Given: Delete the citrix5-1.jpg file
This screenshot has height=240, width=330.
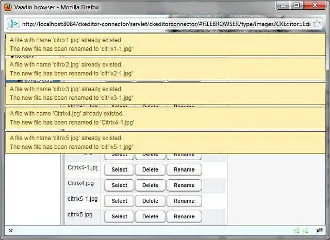Looking at the screenshot, I should pos(150,201).
